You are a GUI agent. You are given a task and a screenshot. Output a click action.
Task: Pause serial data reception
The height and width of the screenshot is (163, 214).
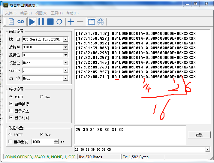(41, 22)
